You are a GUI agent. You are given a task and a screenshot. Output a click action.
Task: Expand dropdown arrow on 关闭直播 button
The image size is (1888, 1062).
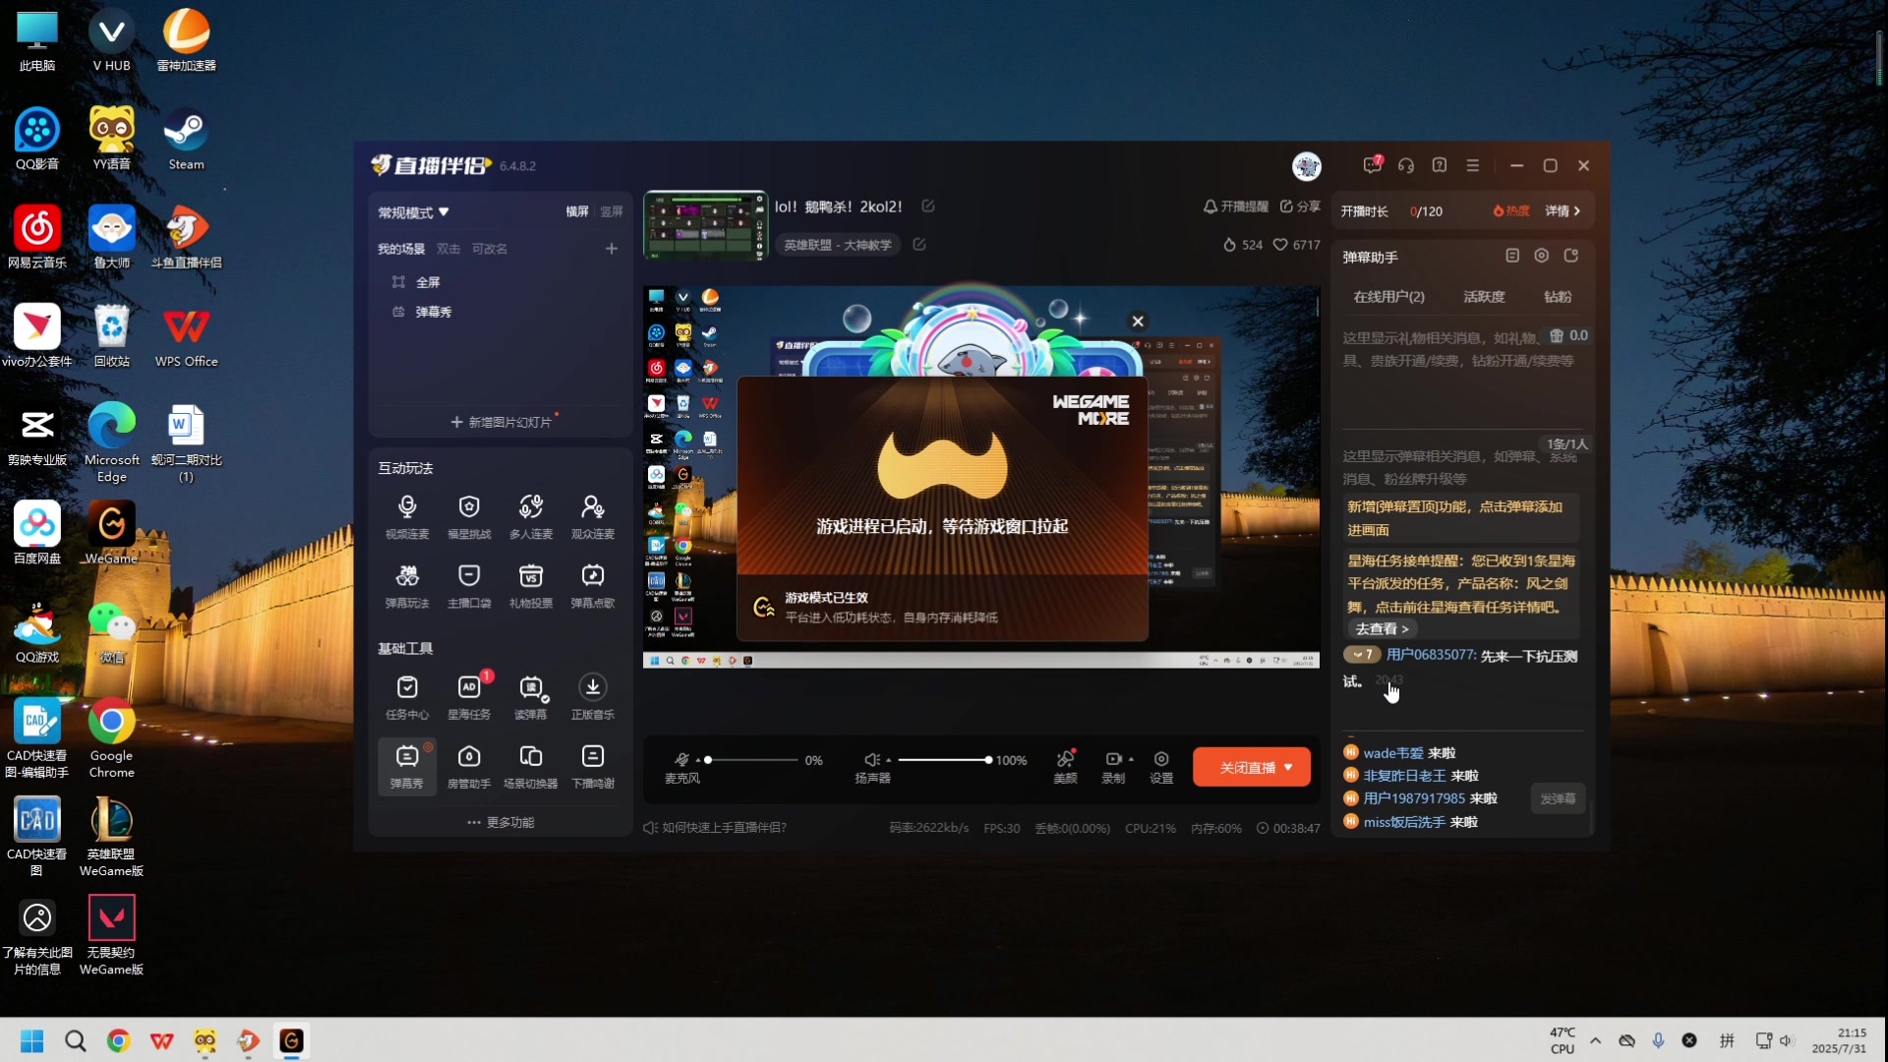click(1288, 767)
